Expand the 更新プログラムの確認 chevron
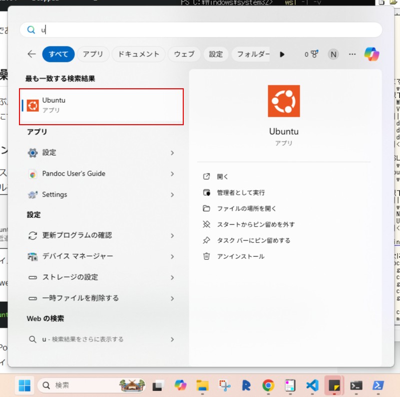Image resolution: width=400 pixels, height=397 pixels. pos(172,235)
